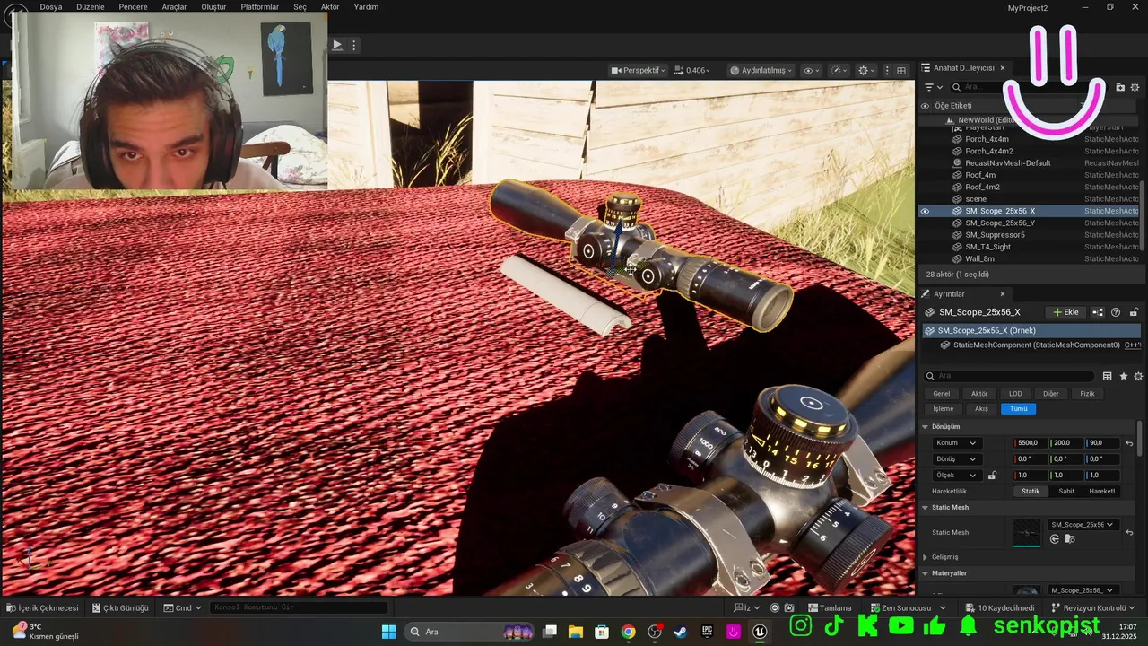This screenshot has width=1148, height=646.
Task: Select the Akış category filter
Action: click(981, 408)
